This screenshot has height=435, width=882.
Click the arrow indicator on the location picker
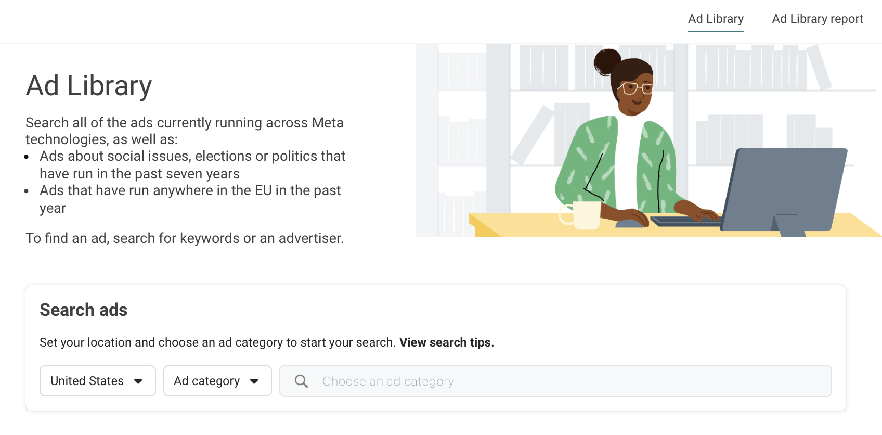tap(139, 381)
